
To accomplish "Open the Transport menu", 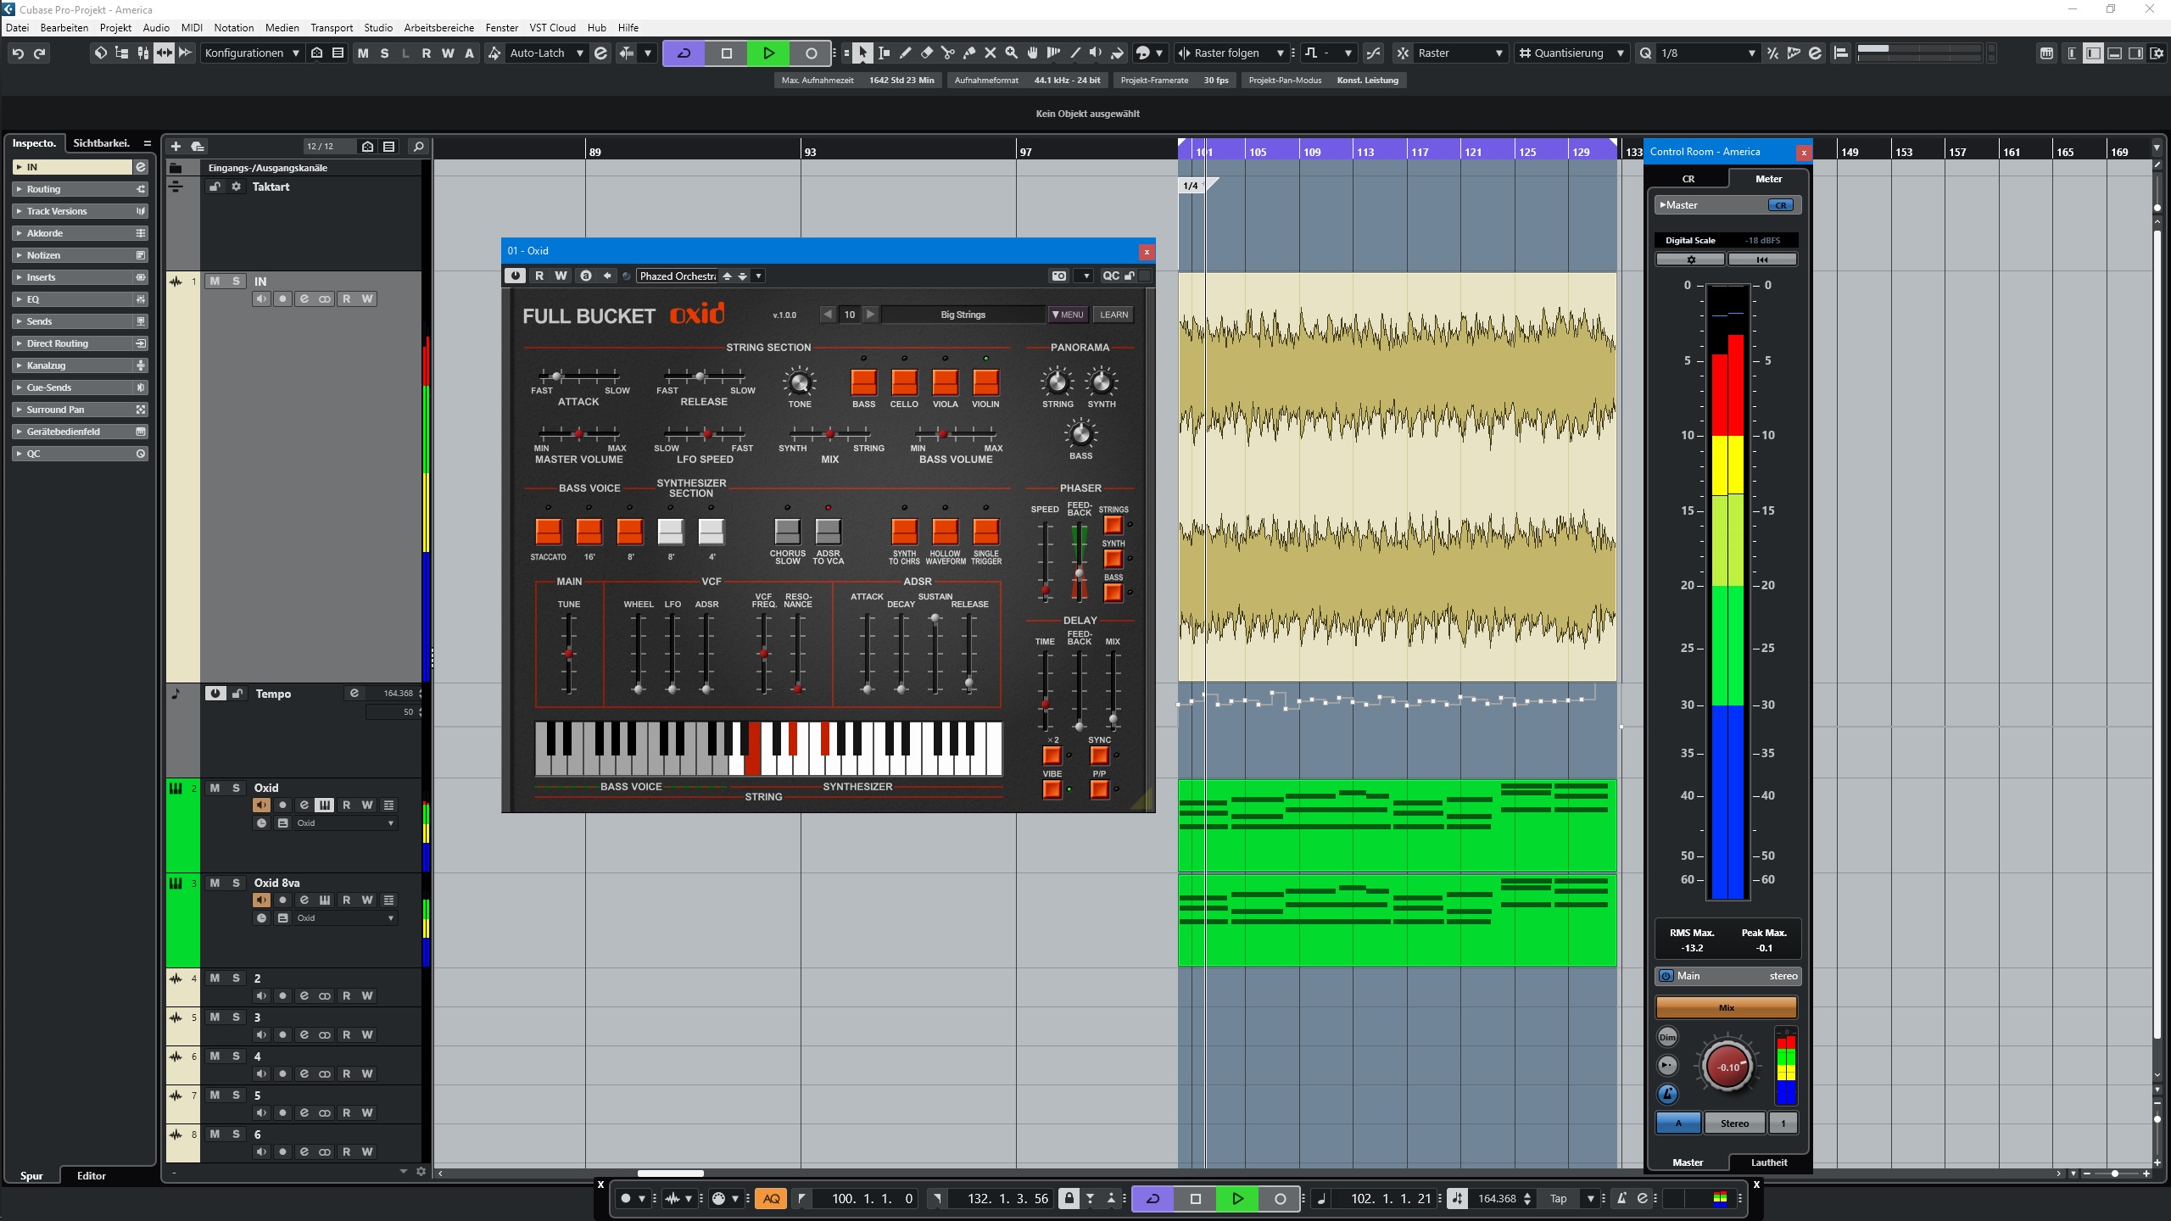I will tap(331, 27).
